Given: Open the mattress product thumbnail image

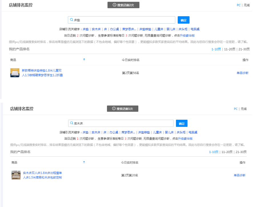Looking at the screenshot, I should 15,73.
